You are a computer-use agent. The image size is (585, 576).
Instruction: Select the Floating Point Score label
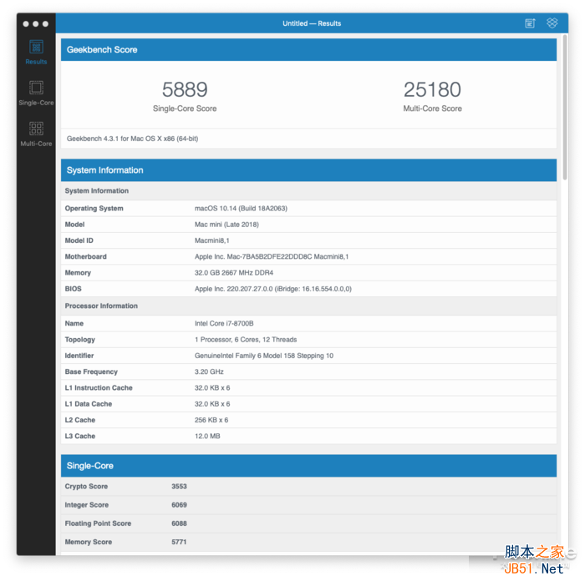click(98, 523)
